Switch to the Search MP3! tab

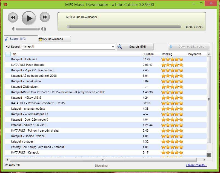[21, 39]
